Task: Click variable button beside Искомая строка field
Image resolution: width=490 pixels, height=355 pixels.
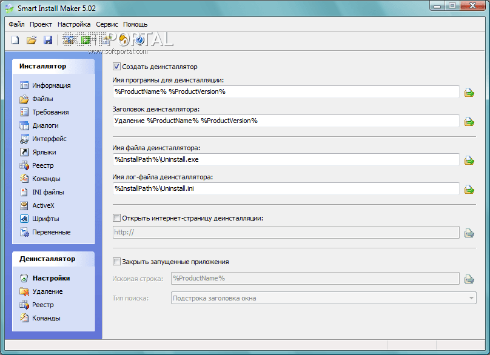Action: click(469, 279)
